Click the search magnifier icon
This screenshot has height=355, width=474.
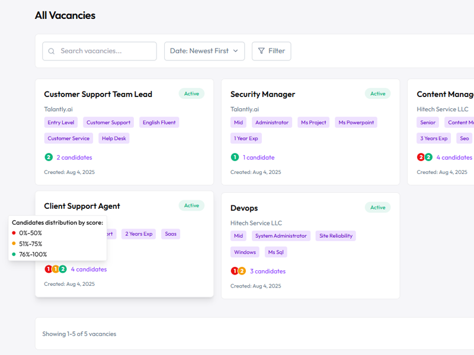[x=52, y=51]
